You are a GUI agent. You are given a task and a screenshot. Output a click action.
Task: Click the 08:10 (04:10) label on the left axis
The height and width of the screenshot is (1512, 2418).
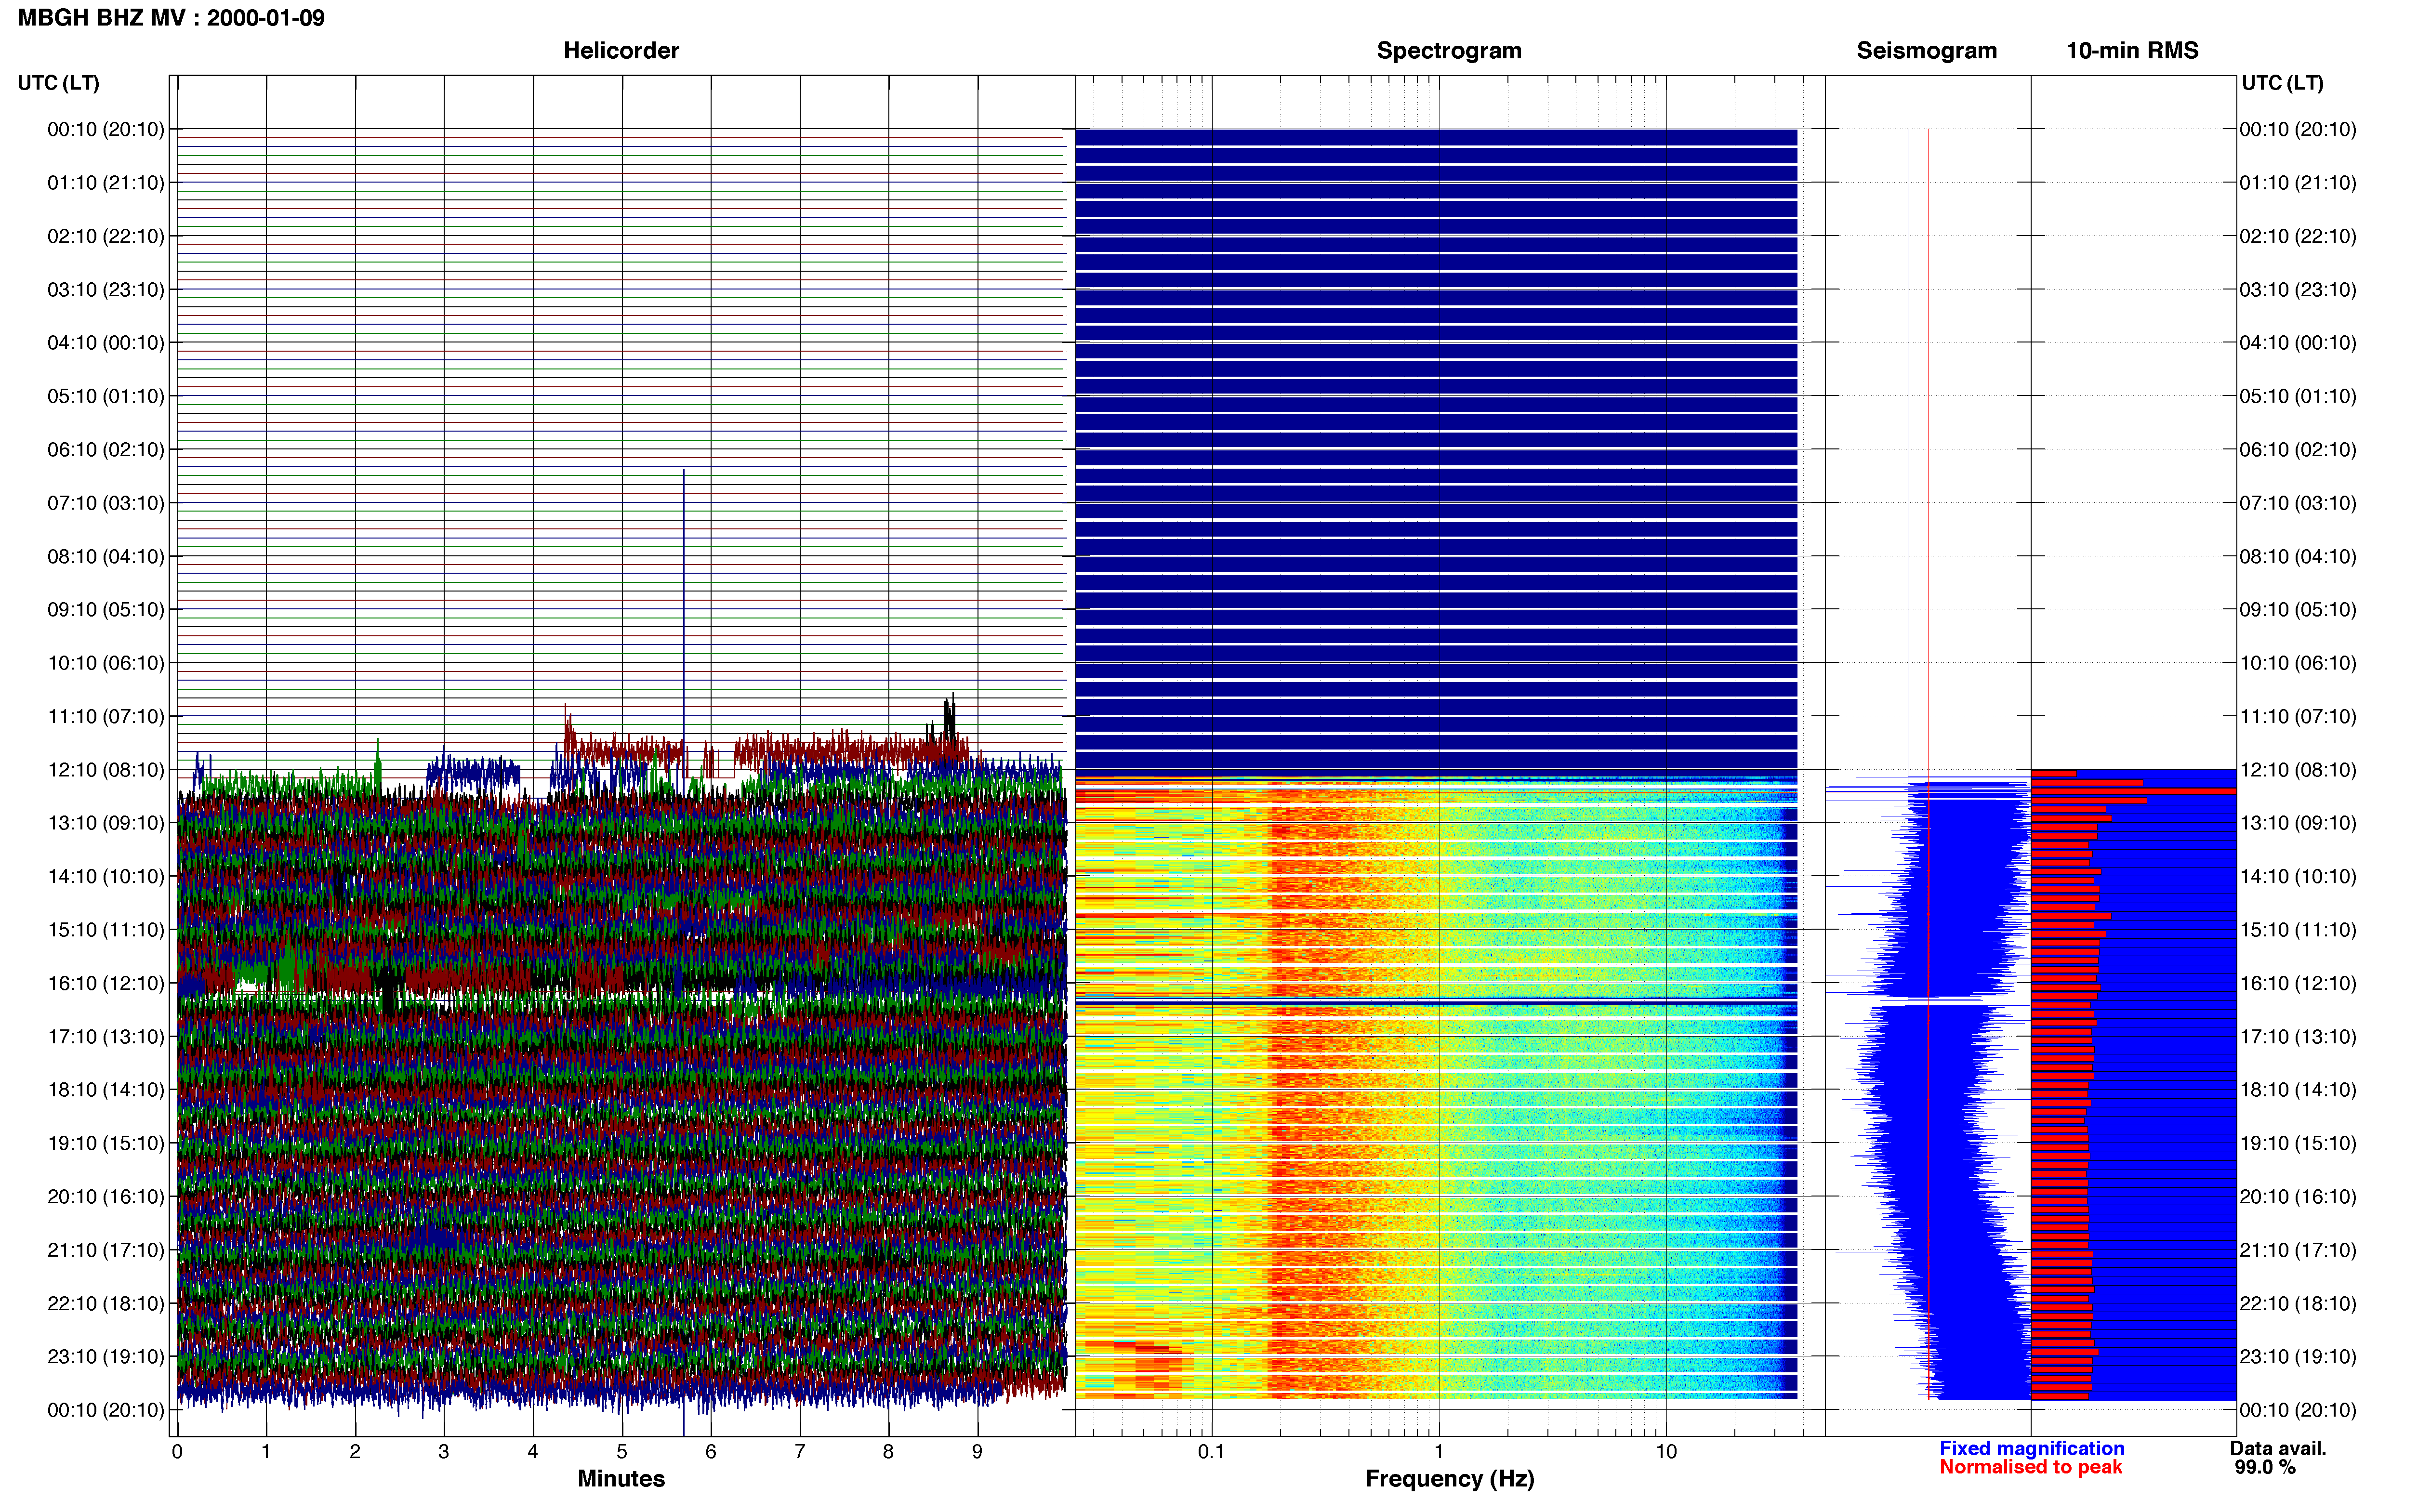click(x=106, y=556)
